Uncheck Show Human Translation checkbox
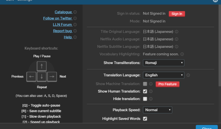221x129 pixels. click(145, 92)
